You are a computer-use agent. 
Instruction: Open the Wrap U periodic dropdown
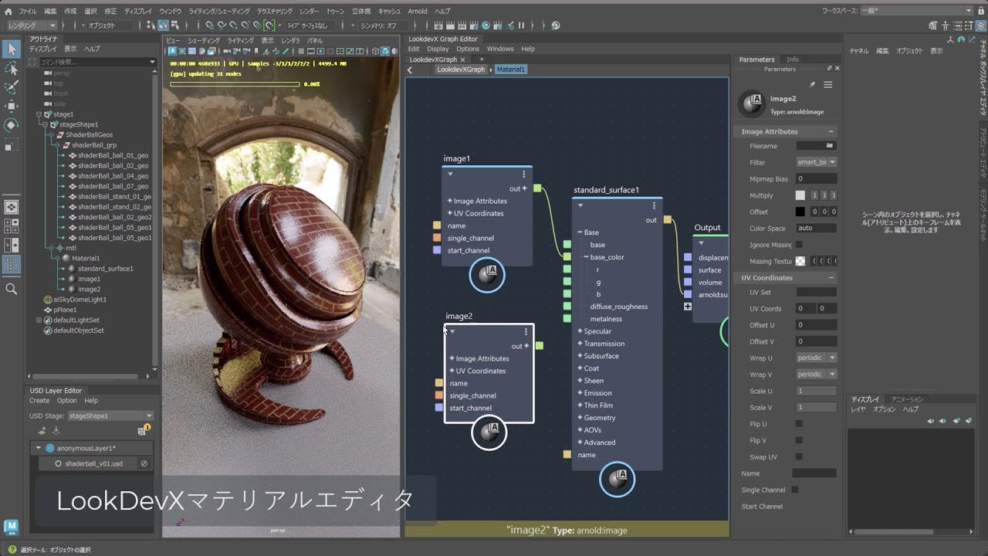pos(817,357)
